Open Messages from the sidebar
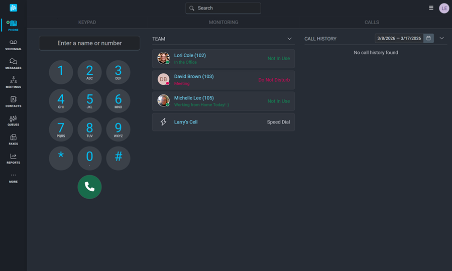The width and height of the screenshot is (452, 271). coord(13,64)
